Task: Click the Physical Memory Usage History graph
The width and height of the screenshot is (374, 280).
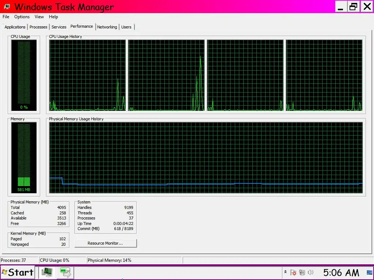Action: [x=206, y=157]
